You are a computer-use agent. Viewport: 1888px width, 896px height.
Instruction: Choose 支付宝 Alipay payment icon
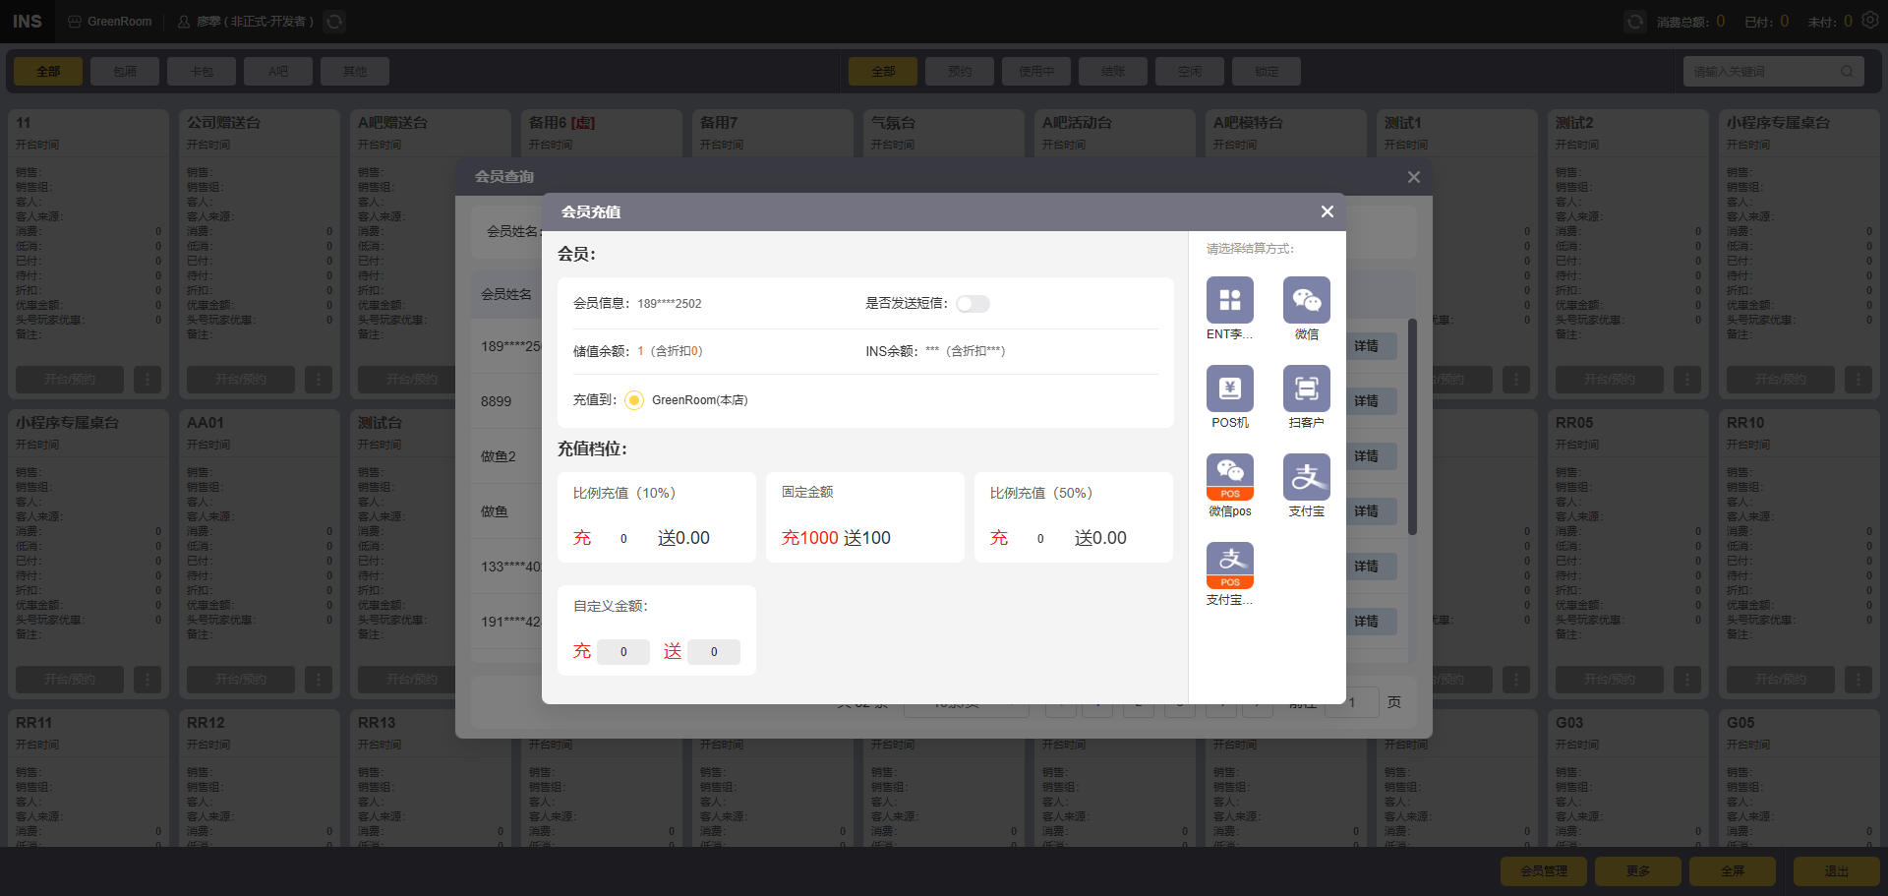[1306, 477]
